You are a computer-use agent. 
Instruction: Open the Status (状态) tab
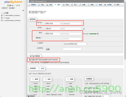[49, 5]
